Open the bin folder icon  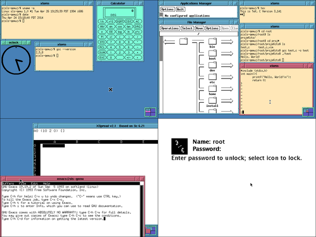tap(213, 41)
